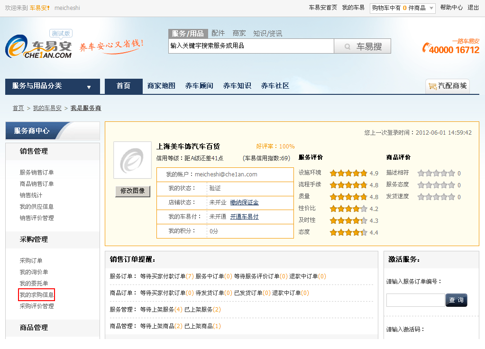Click the 开通车易付 link
Viewport: 485px width, 349px height.
[244, 217]
